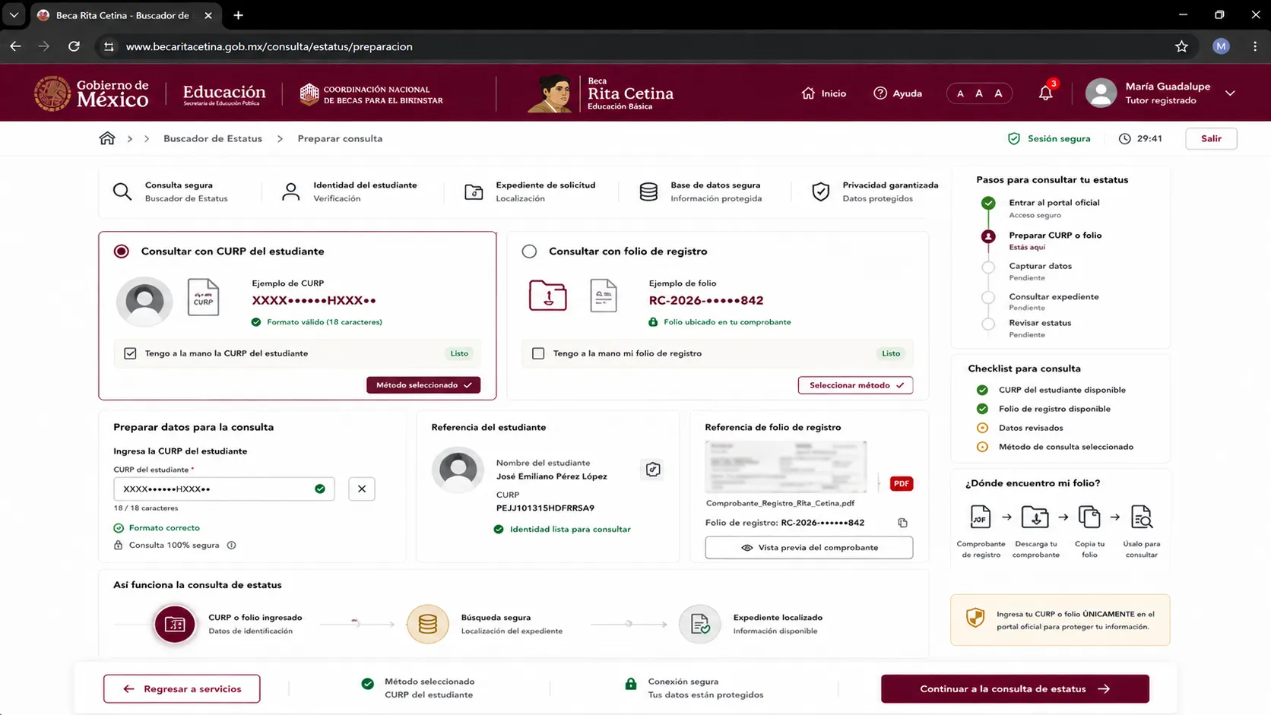Screen dimensions: 1271x715
Task: Check Tengo a la mano mi folio checkbox
Action: pos(538,353)
